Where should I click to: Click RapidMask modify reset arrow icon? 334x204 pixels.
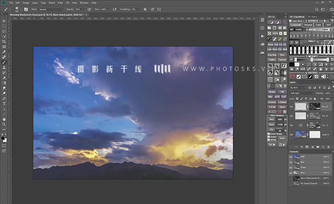pos(332,60)
